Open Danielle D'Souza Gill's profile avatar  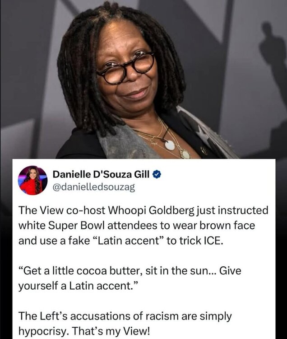33,180
